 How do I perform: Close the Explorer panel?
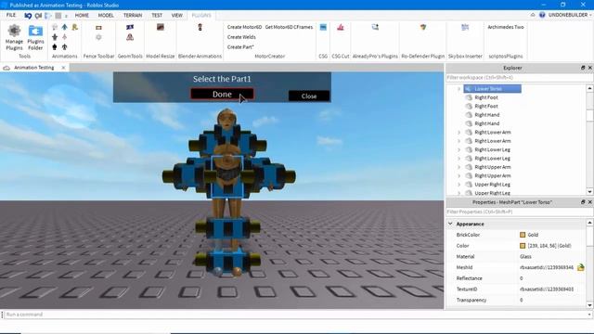(x=590, y=68)
